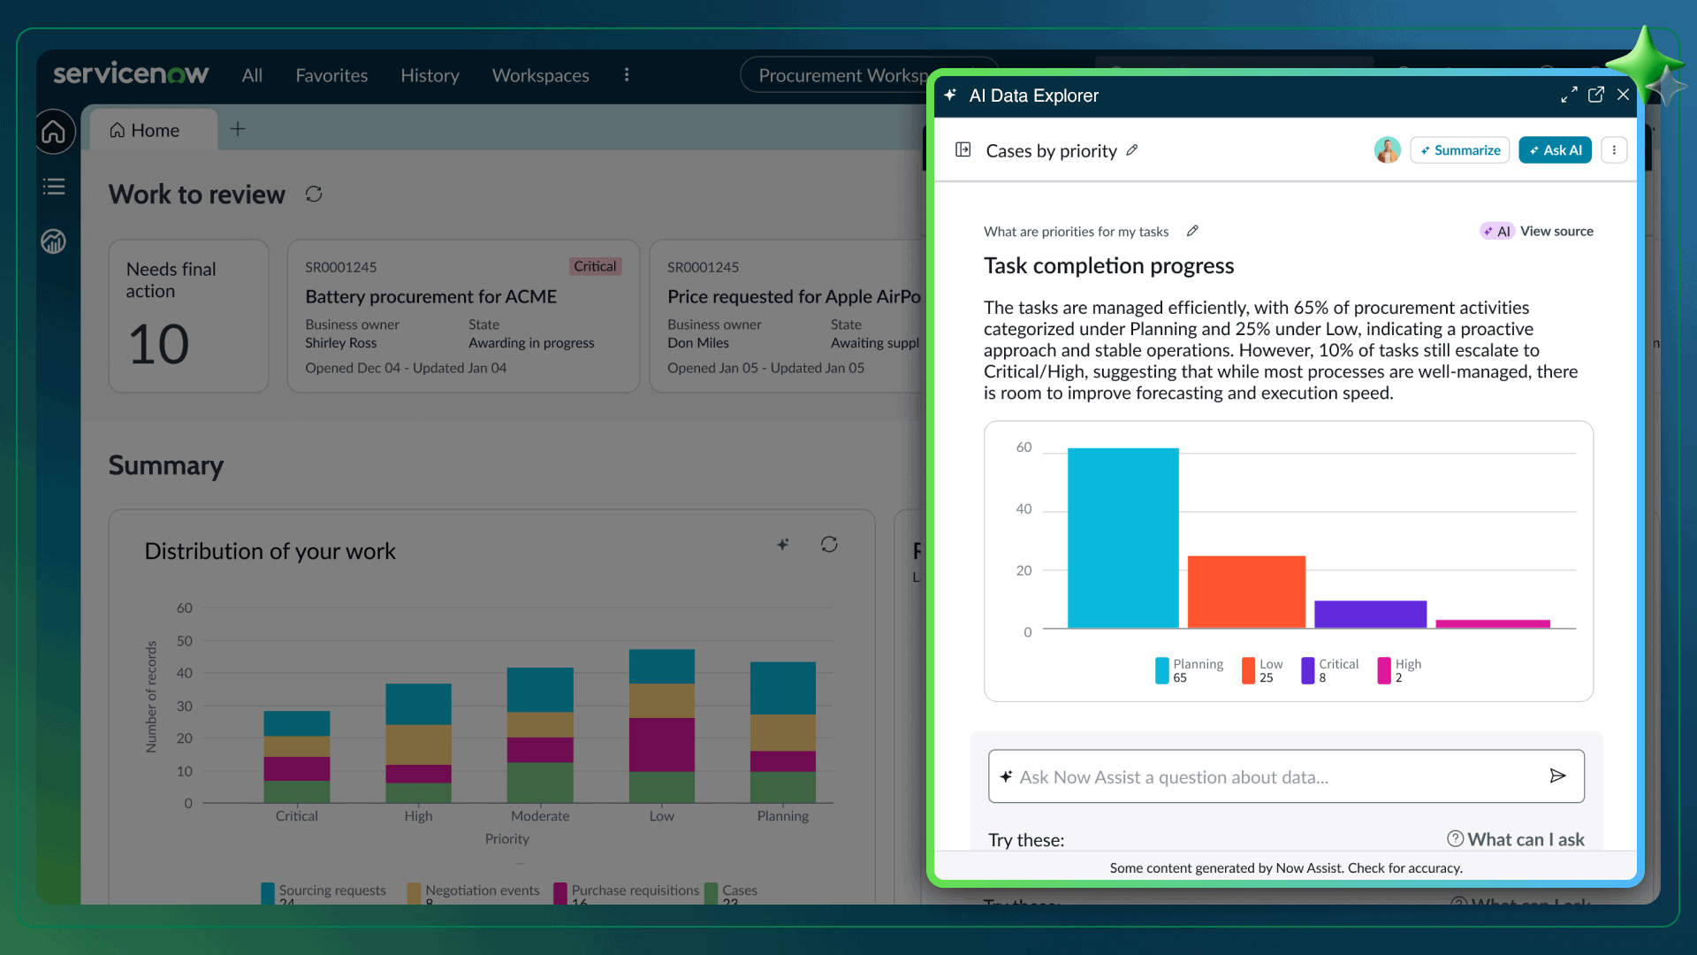1697x955 pixels.
Task: Open Now Assist sparkle icon on Distribution card
Action: (x=783, y=545)
